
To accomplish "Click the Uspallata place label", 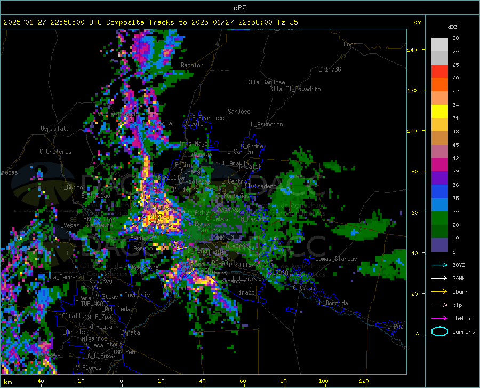I will click(55, 129).
